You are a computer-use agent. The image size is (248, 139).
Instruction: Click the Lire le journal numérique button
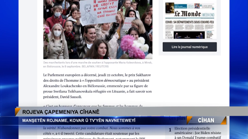[190, 47]
